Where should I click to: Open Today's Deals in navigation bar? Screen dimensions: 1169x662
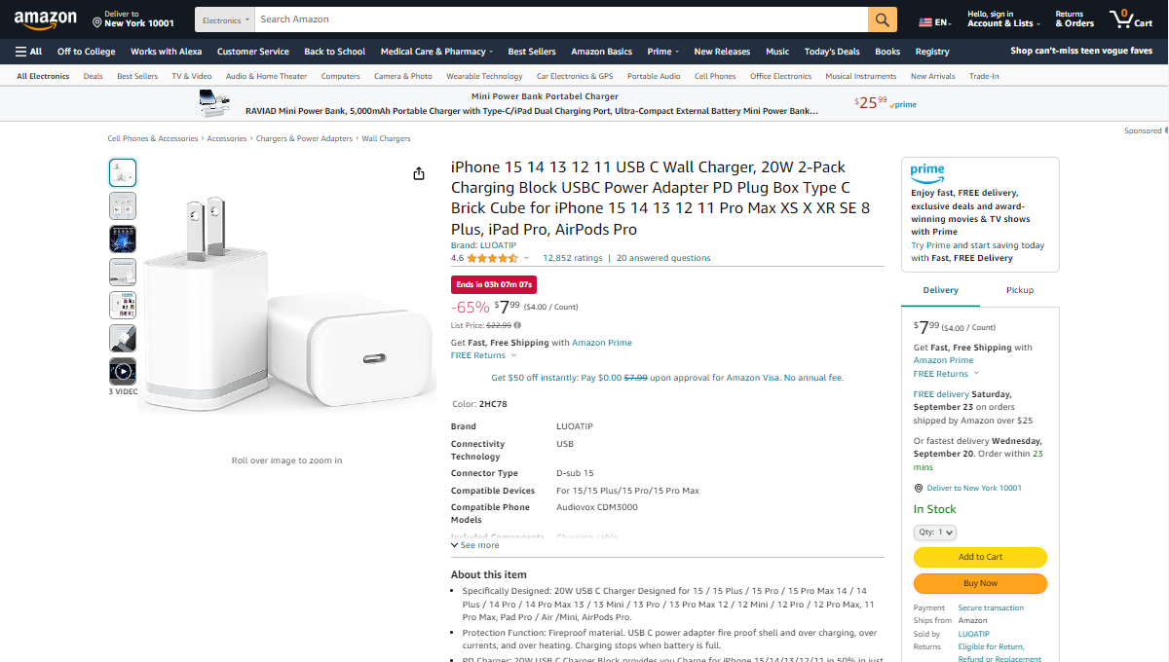click(x=832, y=52)
